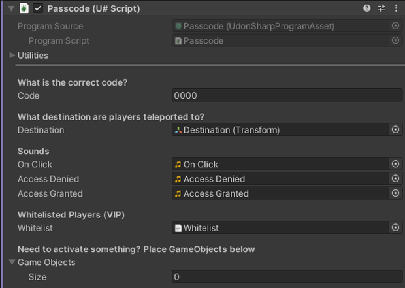This screenshot has height=288, width=405.
Task: Select the Whitelist asset field
Action: pyautogui.click(x=280, y=228)
